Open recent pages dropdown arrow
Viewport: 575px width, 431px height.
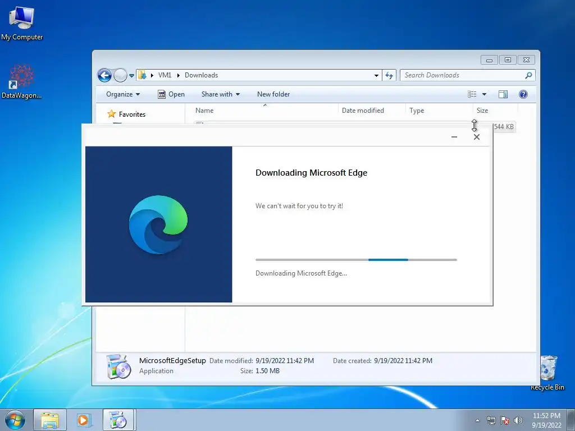coord(131,76)
